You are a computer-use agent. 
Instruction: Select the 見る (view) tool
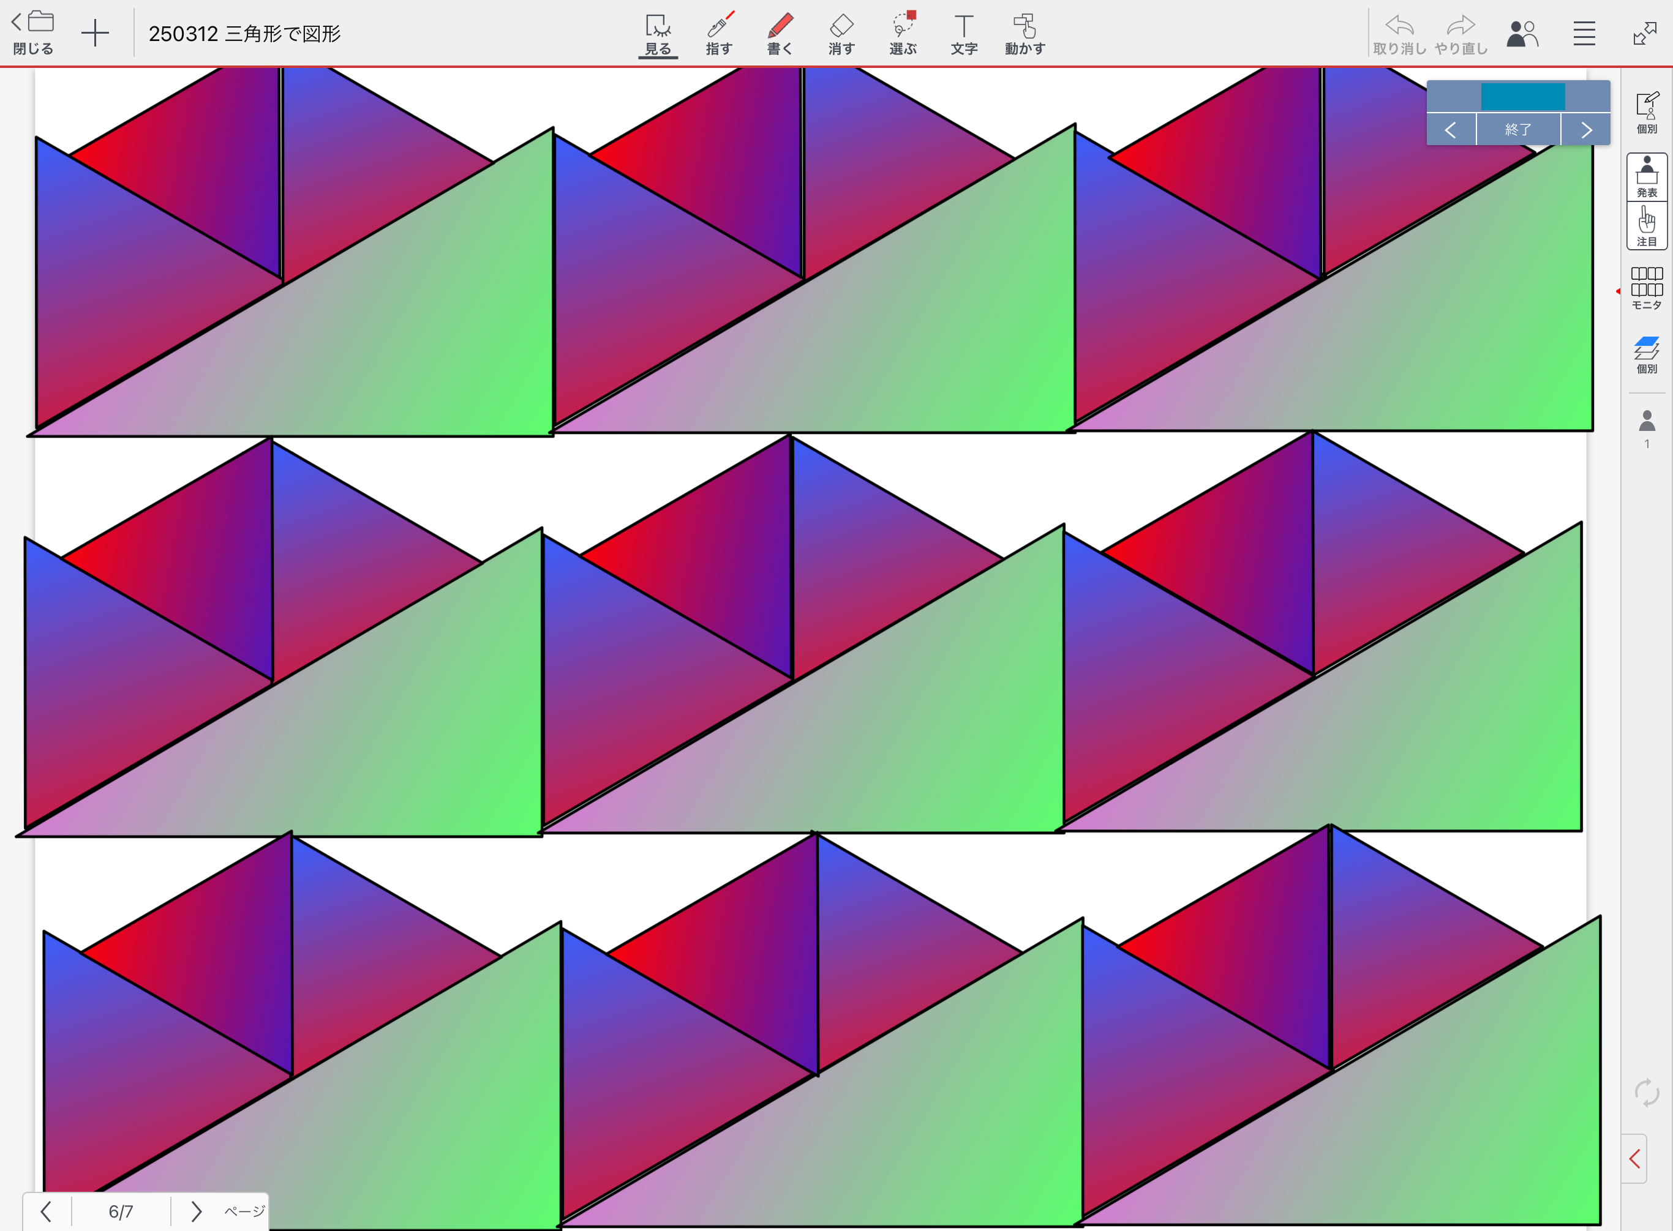pos(658,34)
